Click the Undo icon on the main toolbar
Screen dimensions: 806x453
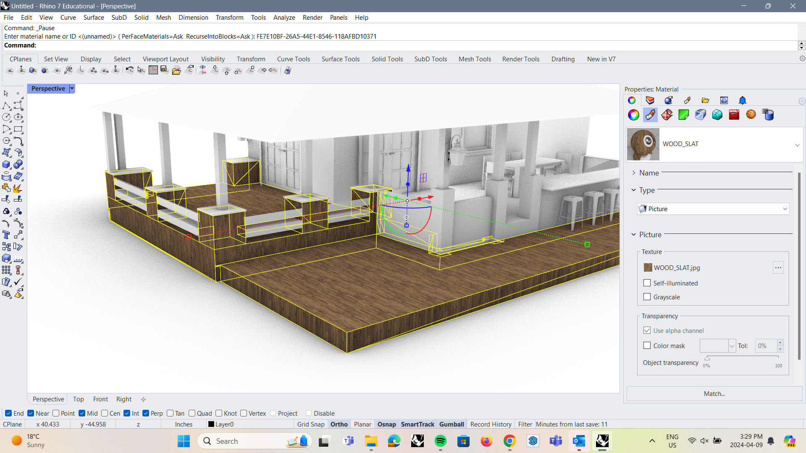point(129,70)
